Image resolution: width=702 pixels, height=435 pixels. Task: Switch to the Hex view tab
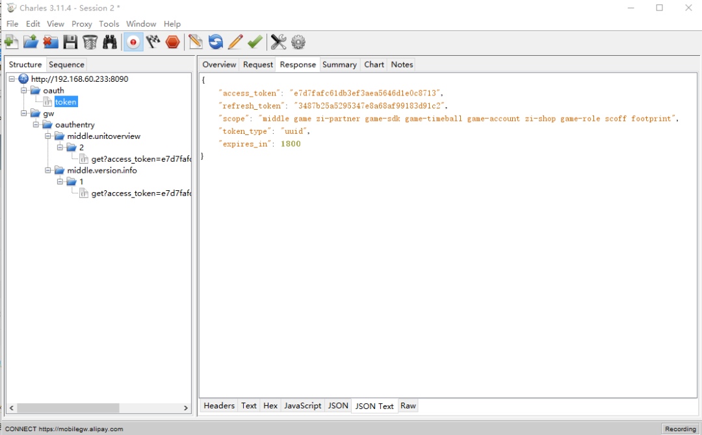pos(270,406)
